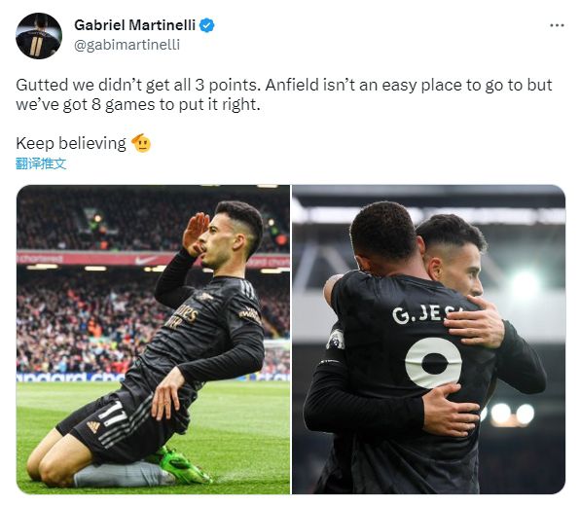Click the Nike swoosh on stadium banner
Viewport: 580px width, 505px height.
click(x=145, y=261)
